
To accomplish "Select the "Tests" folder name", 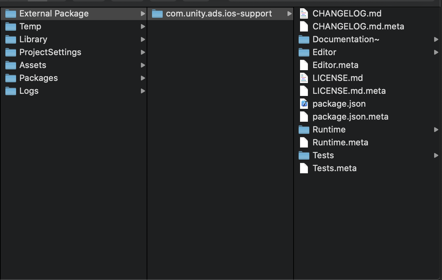I will point(323,155).
